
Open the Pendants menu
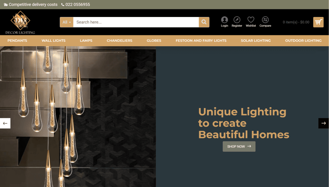pyautogui.click(x=17, y=41)
